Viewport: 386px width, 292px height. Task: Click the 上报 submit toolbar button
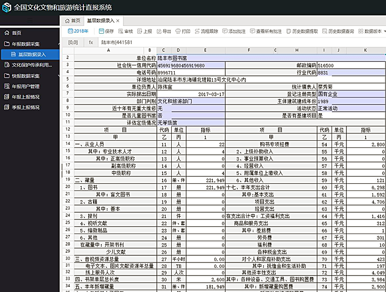[x=145, y=31]
